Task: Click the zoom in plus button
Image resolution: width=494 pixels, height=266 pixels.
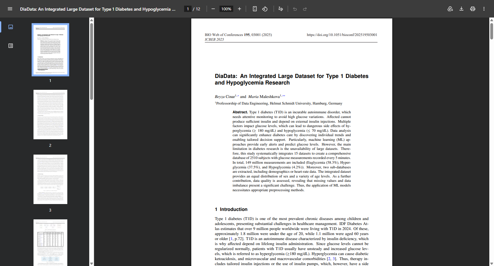Action: click(x=239, y=9)
